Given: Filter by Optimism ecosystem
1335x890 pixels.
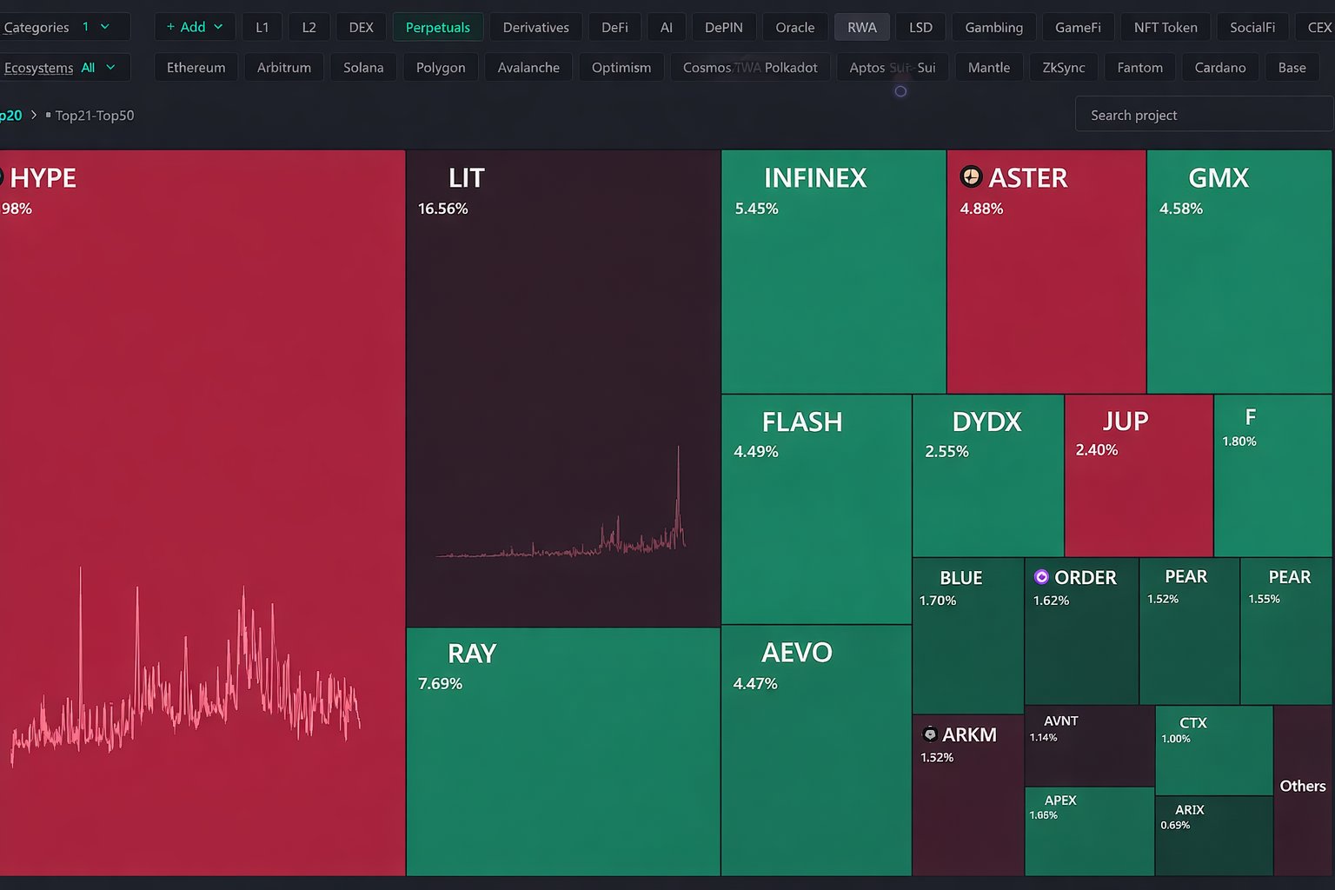Looking at the screenshot, I should [621, 67].
